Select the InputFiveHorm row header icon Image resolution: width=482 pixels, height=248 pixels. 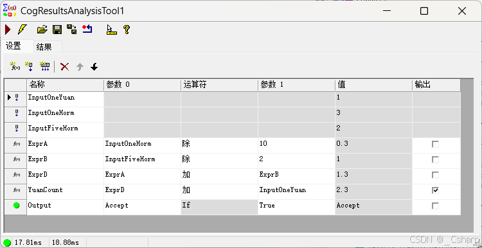coord(17,128)
